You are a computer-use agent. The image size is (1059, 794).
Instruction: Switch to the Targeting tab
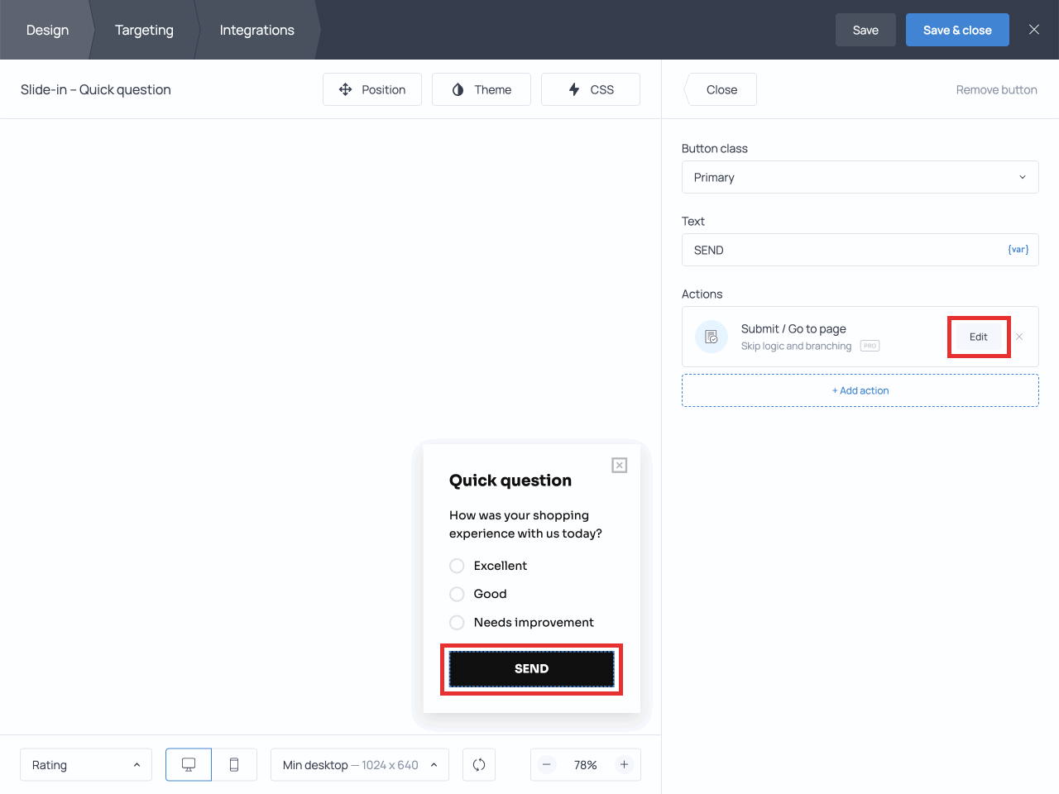pyautogui.click(x=144, y=30)
